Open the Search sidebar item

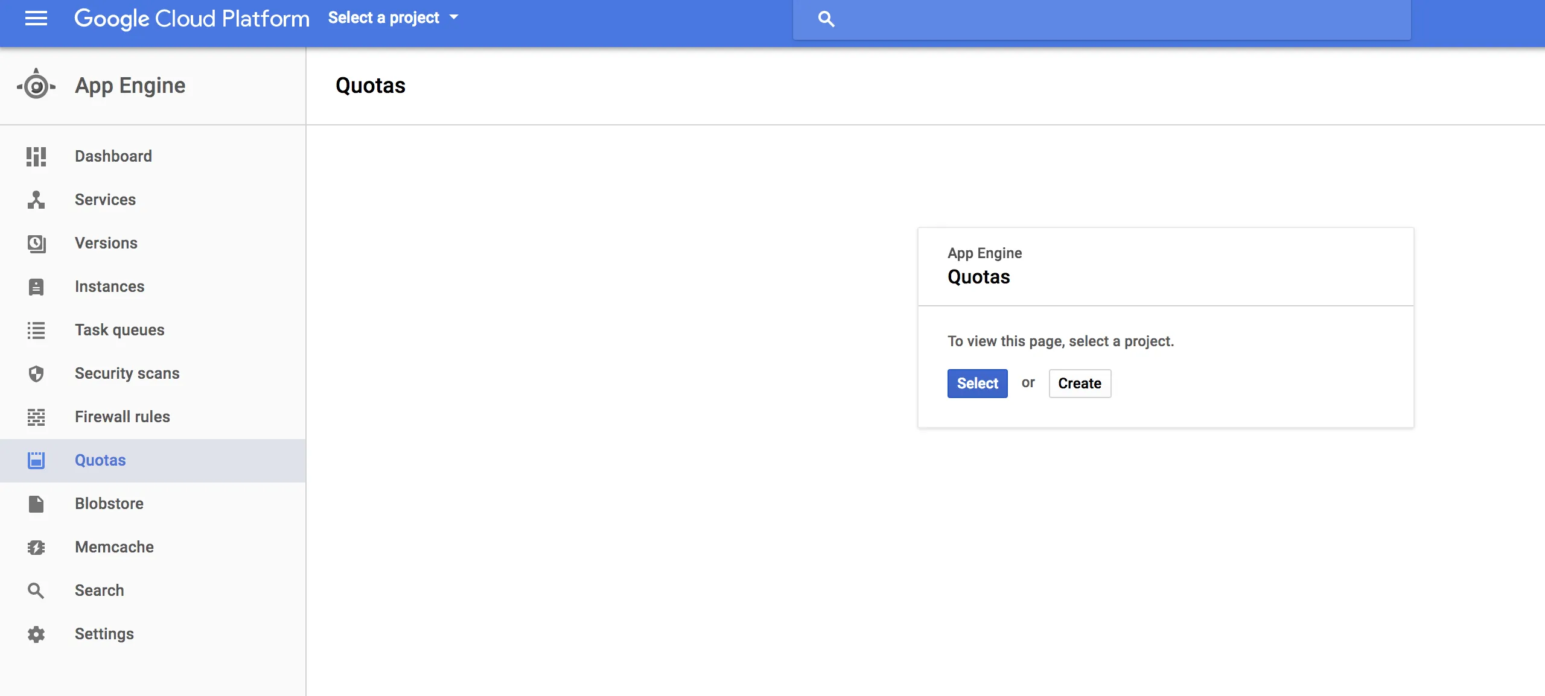coord(99,590)
